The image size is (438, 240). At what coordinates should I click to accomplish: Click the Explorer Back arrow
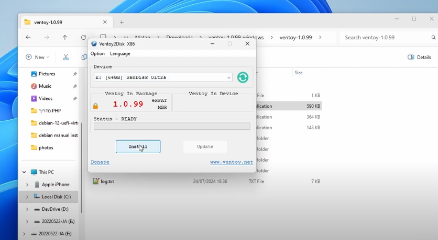[x=28, y=37]
